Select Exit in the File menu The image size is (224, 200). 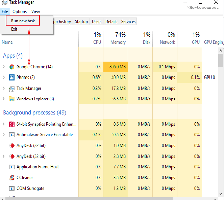click(14, 29)
